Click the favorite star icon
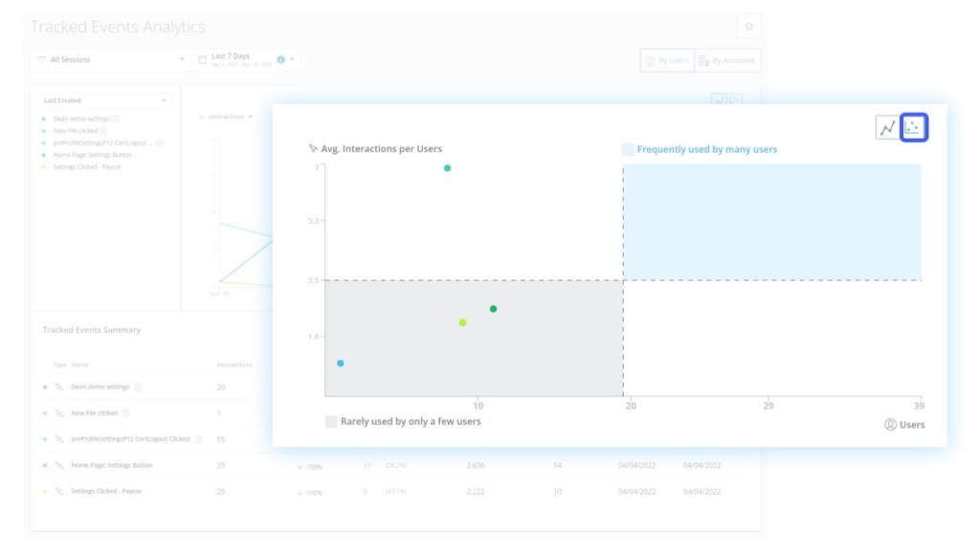The image size is (980, 551). point(748,26)
